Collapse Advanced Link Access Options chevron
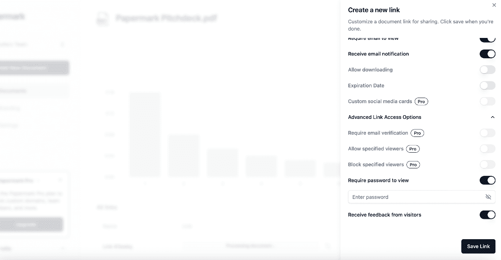Viewport: 501px width, 260px height. tap(493, 118)
